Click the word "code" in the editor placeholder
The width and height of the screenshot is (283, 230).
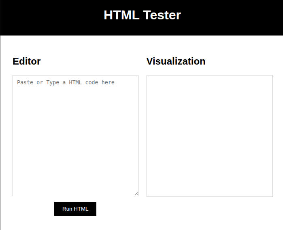[91, 82]
